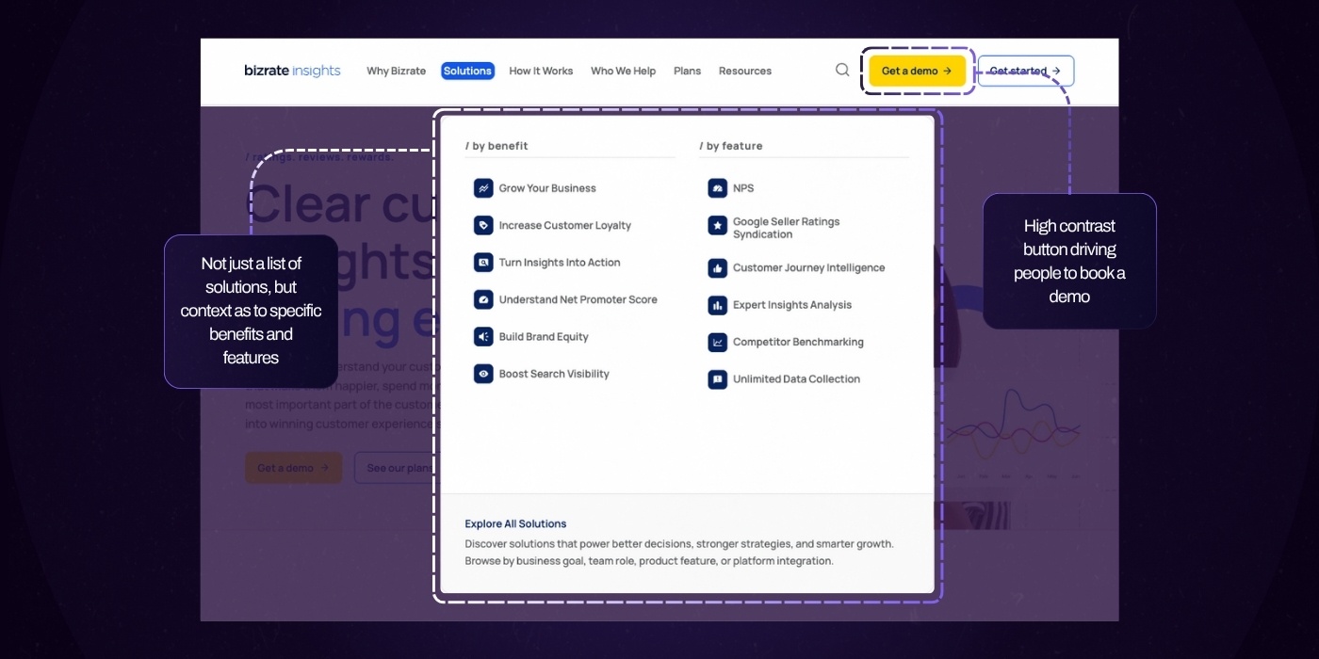This screenshot has height=659, width=1319.
Task: Open the How It Works menu
Action: 541,71
